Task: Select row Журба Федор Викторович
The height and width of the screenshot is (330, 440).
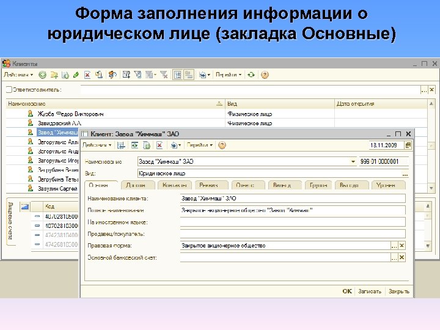Action: click(x=116, y=114)
